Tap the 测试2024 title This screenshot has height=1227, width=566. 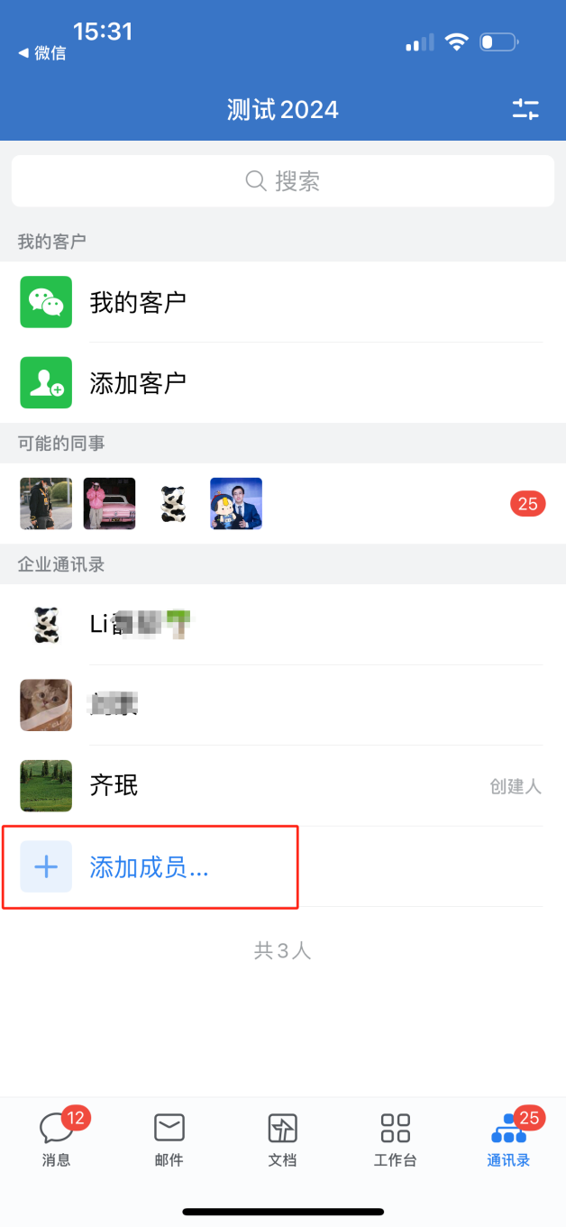(x=283, y=110)
